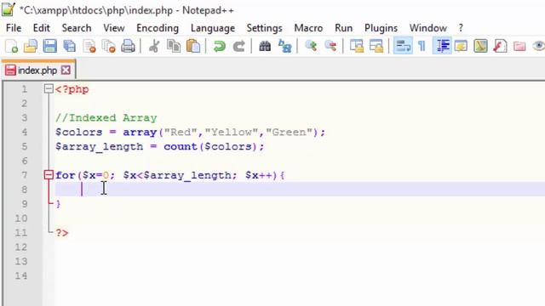Screen dimensions: 545x306
Task: Undo the last edit
Action: coord(220,46)
